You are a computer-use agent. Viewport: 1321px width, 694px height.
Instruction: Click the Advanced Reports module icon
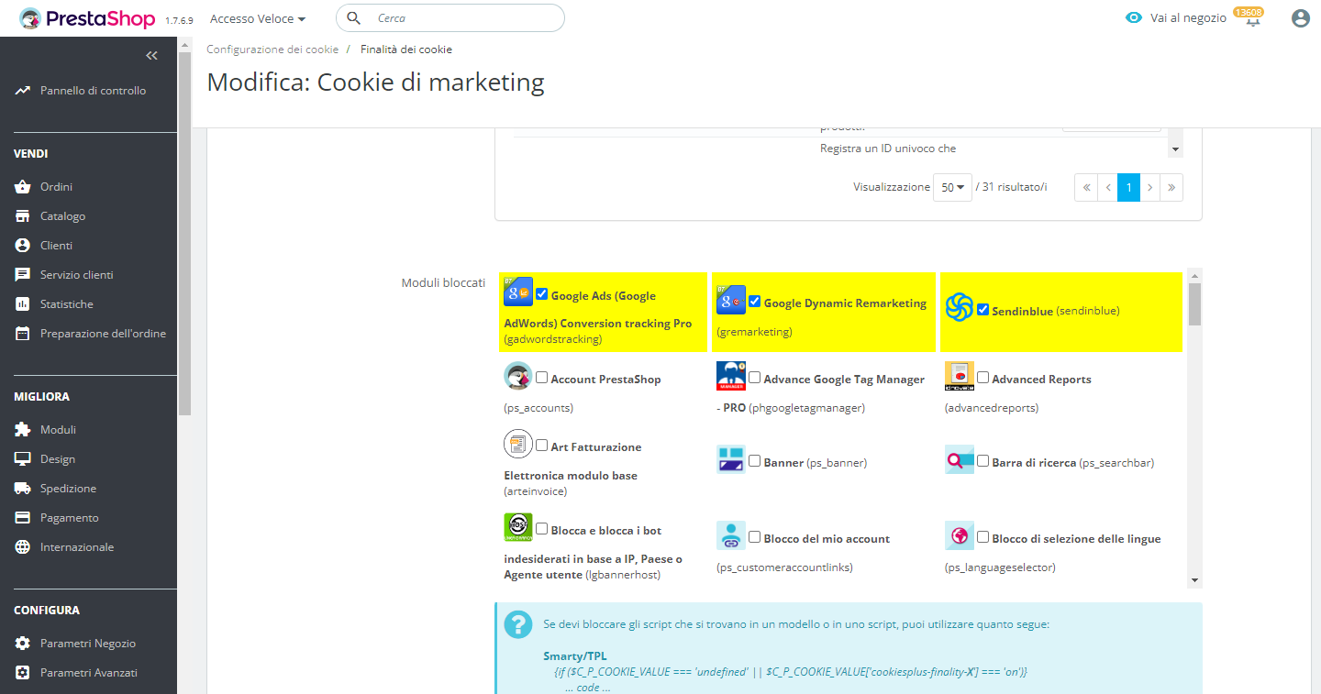(x=960, y=376)
